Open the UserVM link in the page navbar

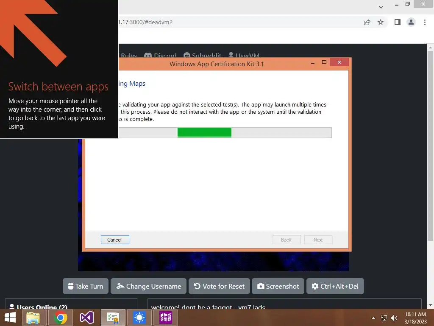tap(244, 56)
